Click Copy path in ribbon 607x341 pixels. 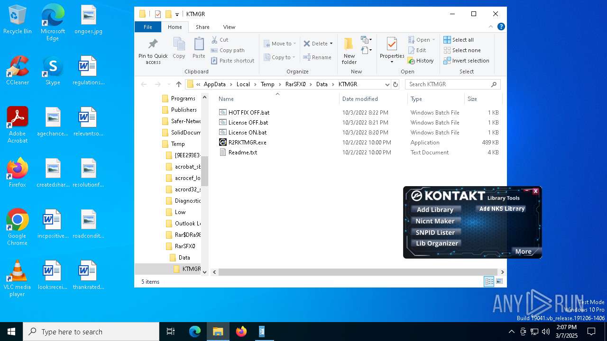[x=228, y=50]
